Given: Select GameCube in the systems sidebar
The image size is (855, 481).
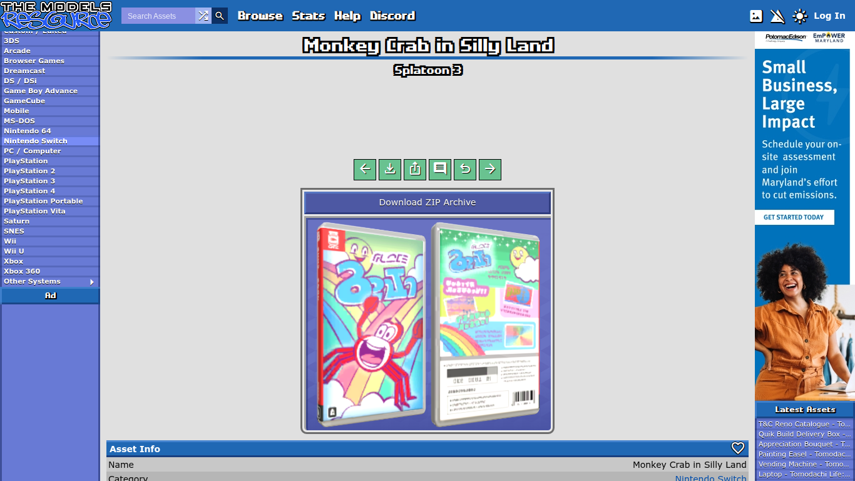Looking at the screenshot, I should point(50,101).
